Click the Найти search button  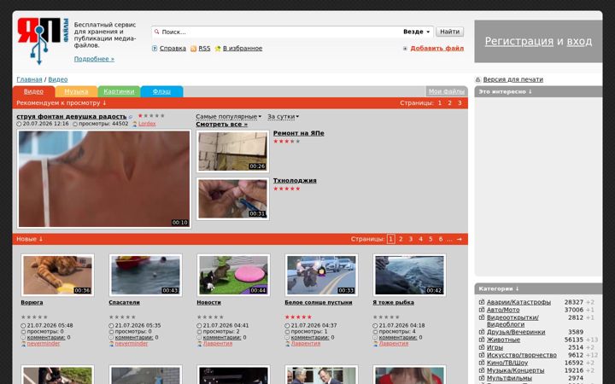coord(449,32)
